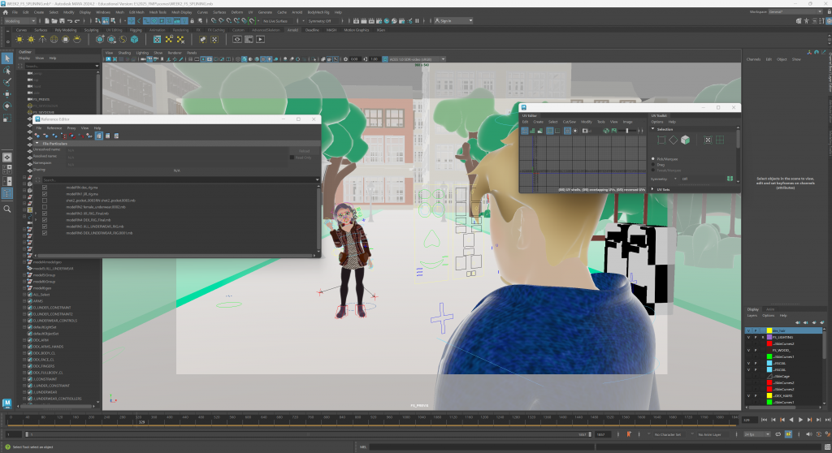Viewport: 832px width, 453px height.
Task: Enable the shot2_pocket_0003RN reference checkbox
Action: coord(45,200)
